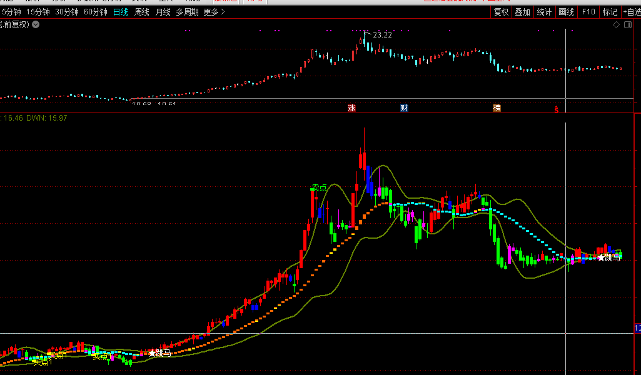Click the 23.22 peak price label

click(382, 35)
